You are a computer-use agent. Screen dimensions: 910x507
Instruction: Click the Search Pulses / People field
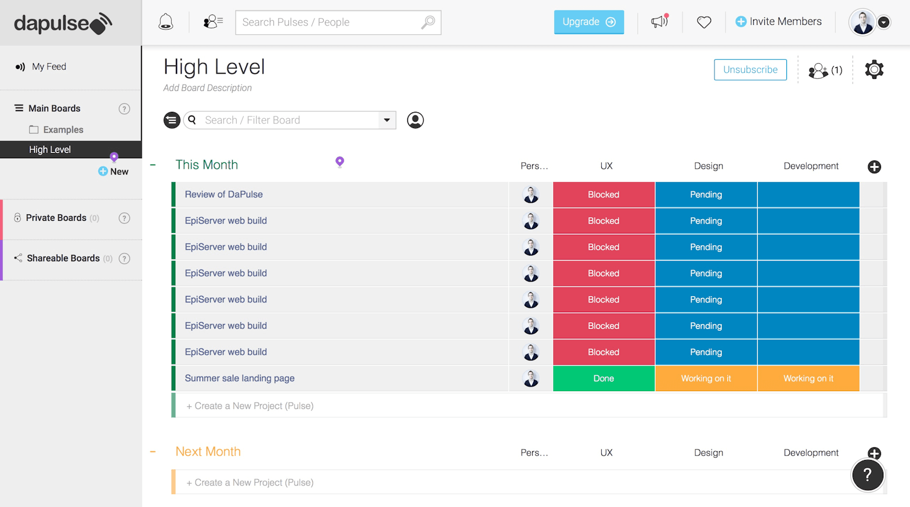(x=330, y=22)
